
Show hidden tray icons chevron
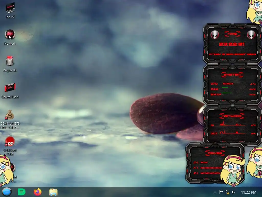(215, 192)
